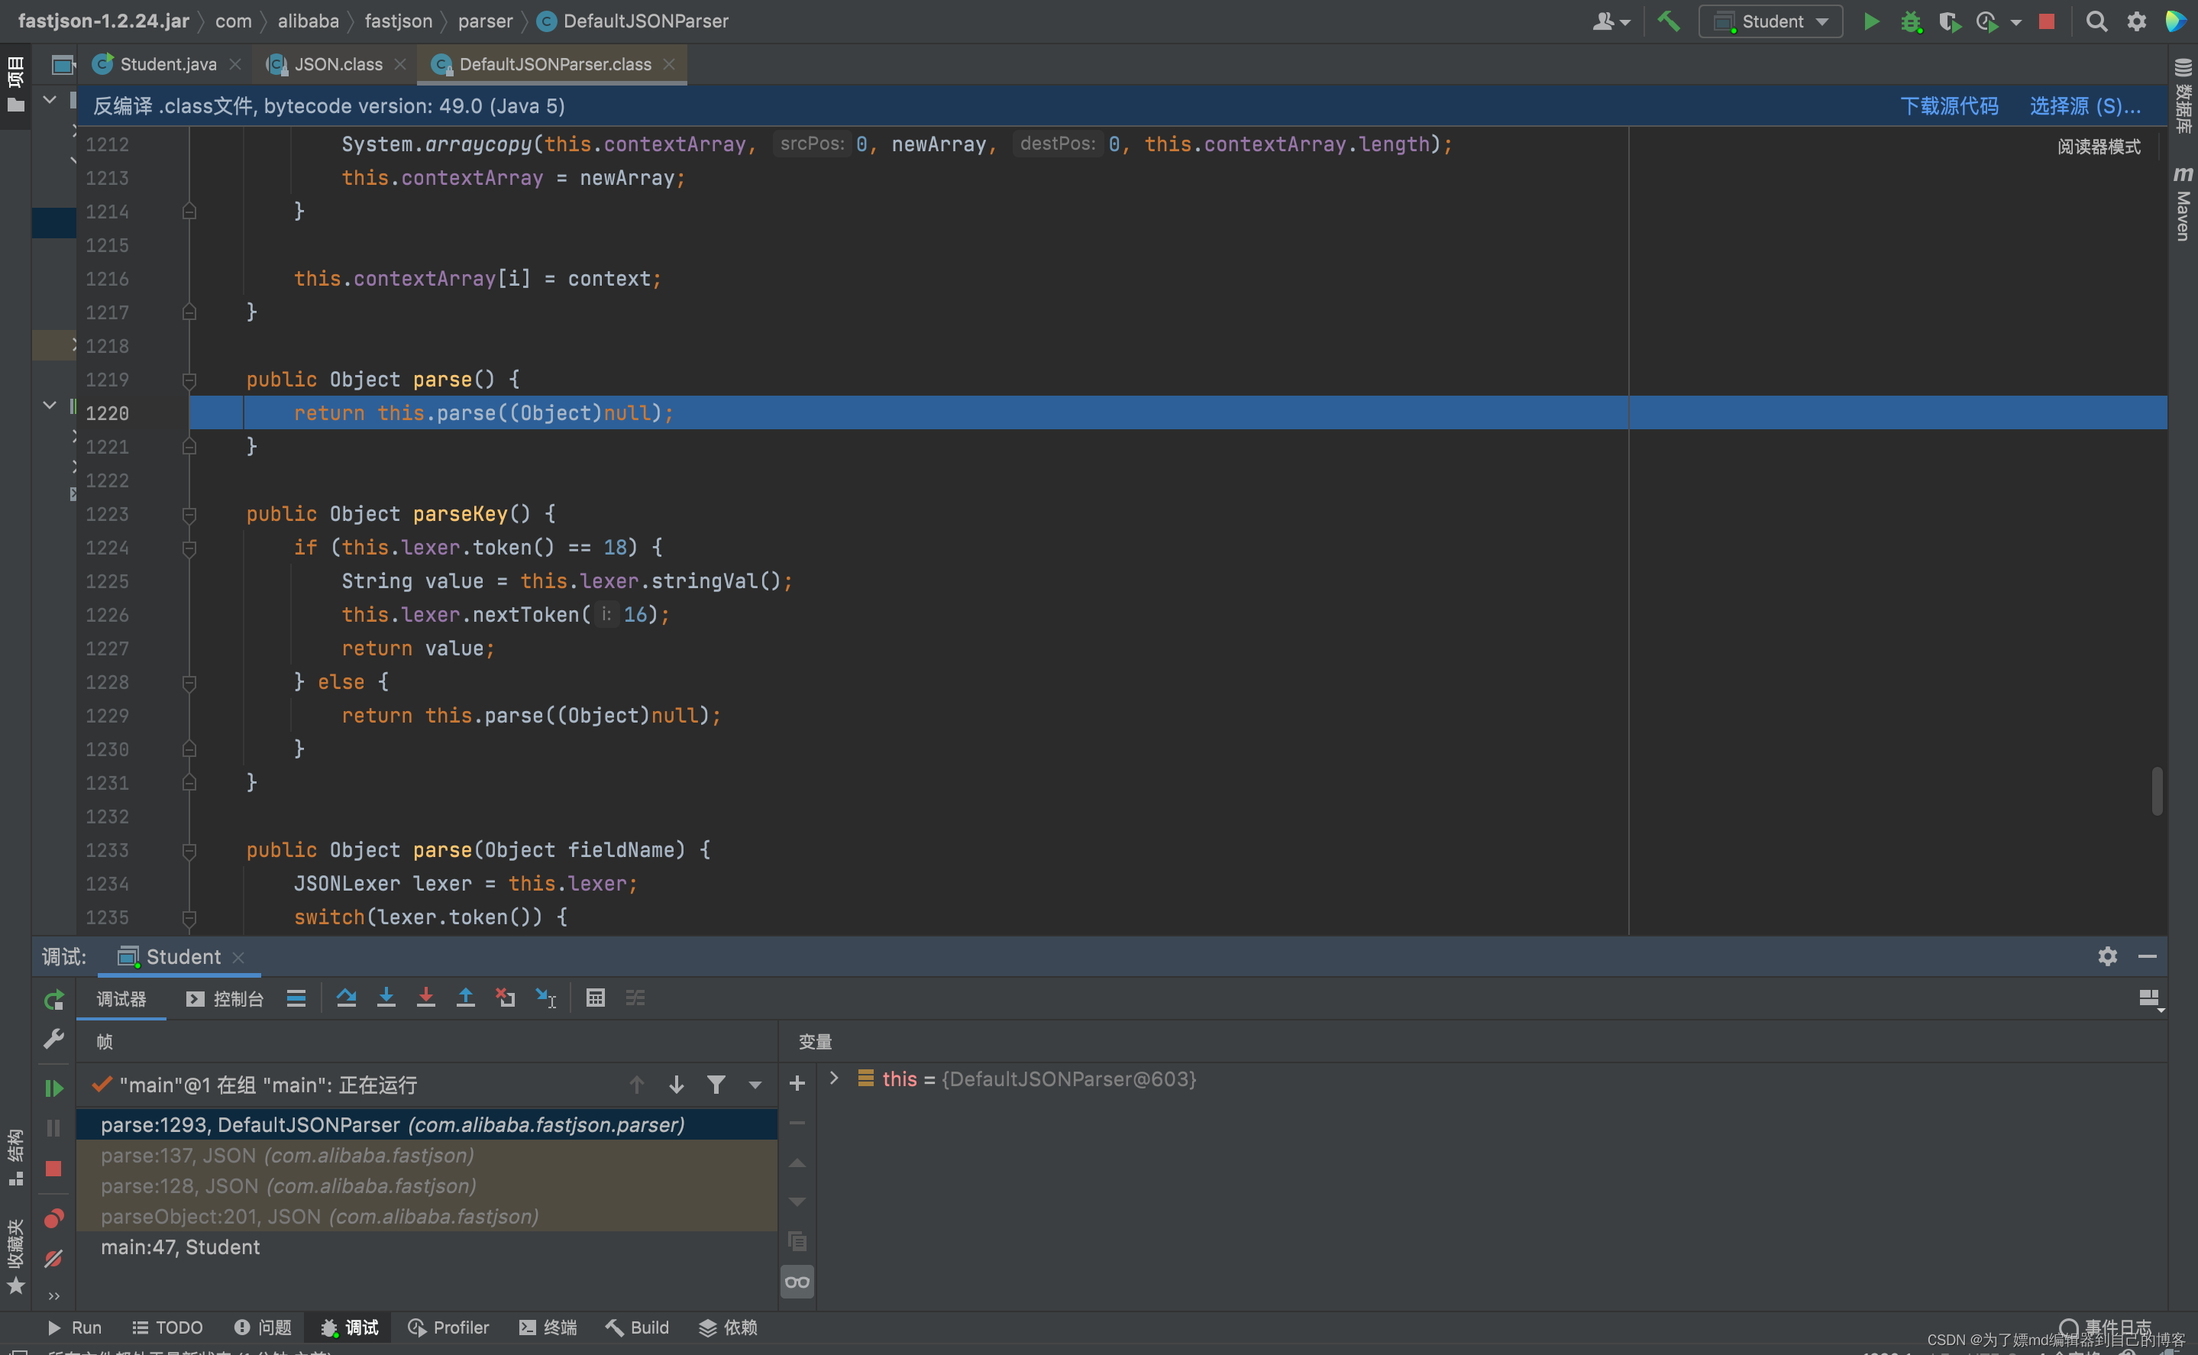The height and width of the screenshot is (1355, 2198).
Task: Resume program with green play-bar icon
Action: coord(53,1088)
